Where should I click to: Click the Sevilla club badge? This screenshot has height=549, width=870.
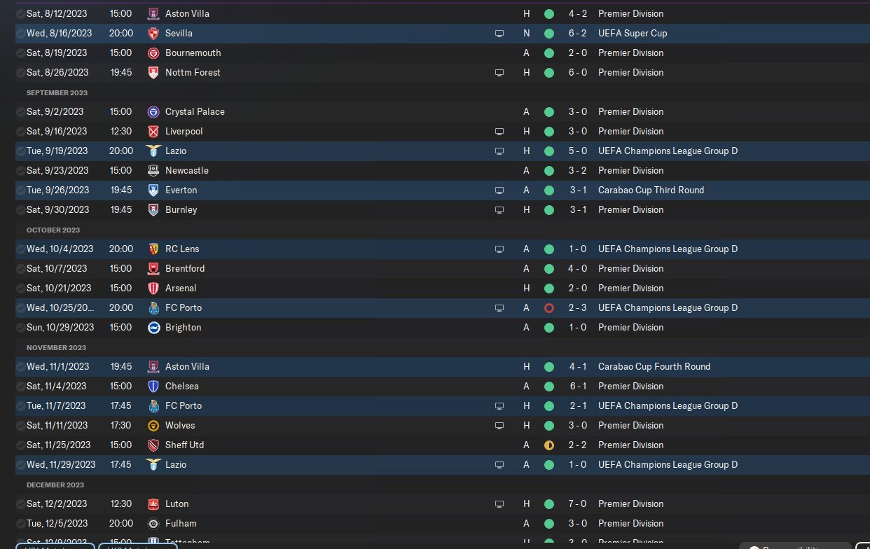153,33
